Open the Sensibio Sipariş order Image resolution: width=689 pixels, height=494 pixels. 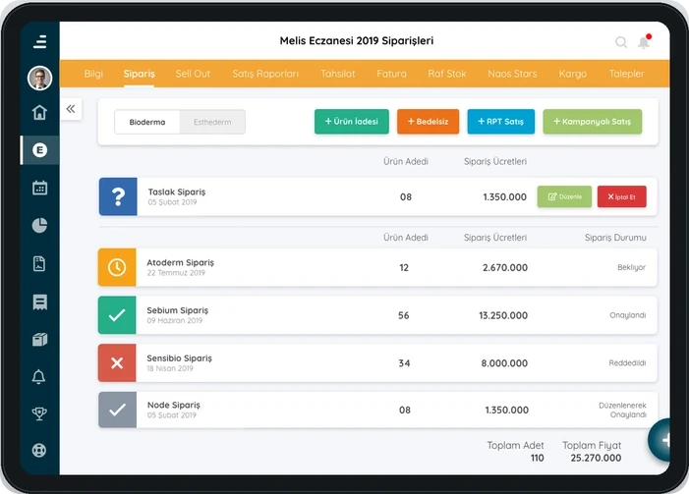click(x=377, y=363)
